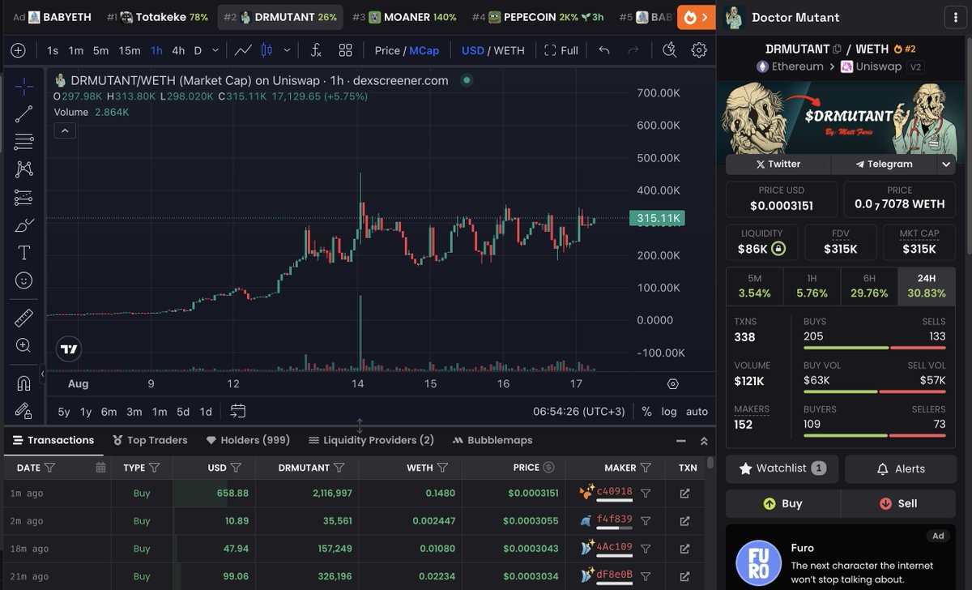Viewport: 972px width, 590px height.
Task: Switch quote currency to WETH
Action: pos(509,50)
